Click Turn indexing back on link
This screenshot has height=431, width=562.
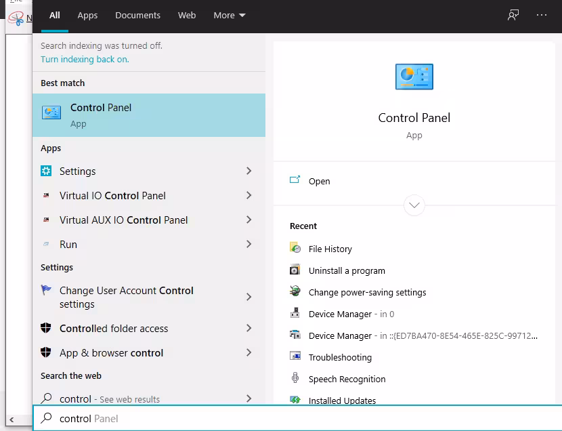click(x=85, y=60)
